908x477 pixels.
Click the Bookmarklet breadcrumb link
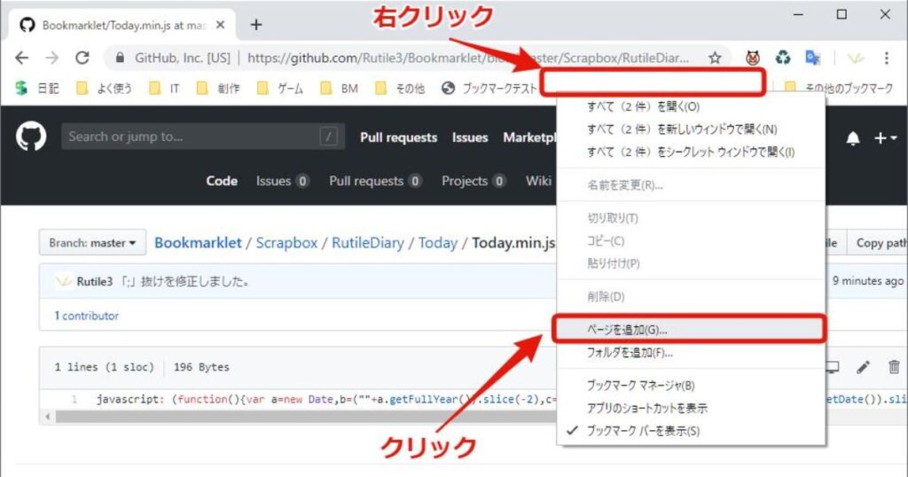[198, 243]
